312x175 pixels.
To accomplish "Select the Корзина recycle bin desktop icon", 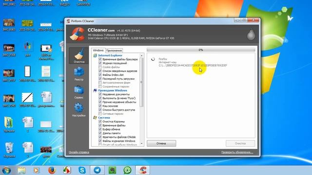I will coord(9,150).
